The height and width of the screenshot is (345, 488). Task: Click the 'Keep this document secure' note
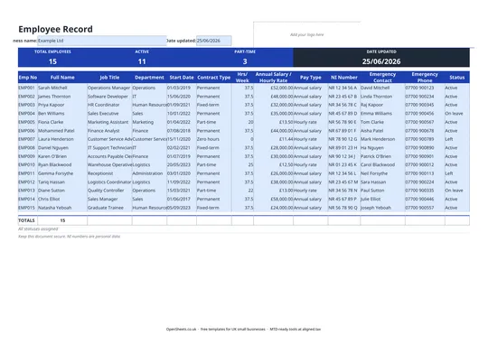(x=69, y=237)
